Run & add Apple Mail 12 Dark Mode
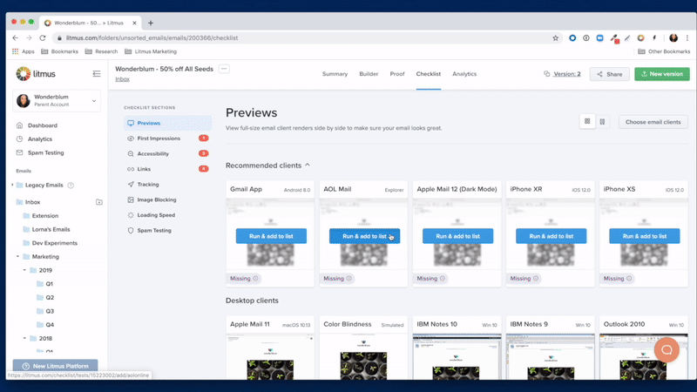 coord(458,236)
